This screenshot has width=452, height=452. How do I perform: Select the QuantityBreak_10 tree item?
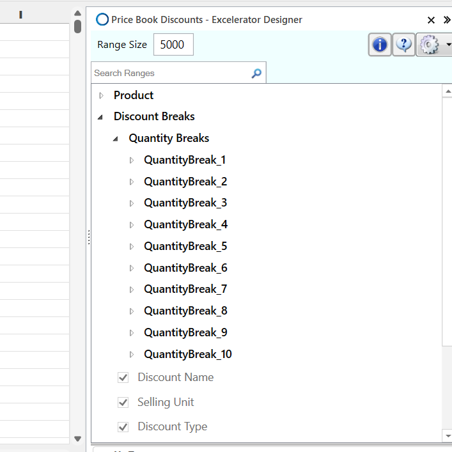(187, 354)
